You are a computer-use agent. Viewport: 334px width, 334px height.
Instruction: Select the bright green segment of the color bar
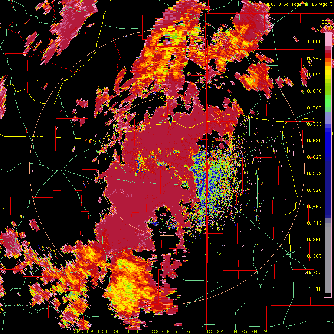328,101
